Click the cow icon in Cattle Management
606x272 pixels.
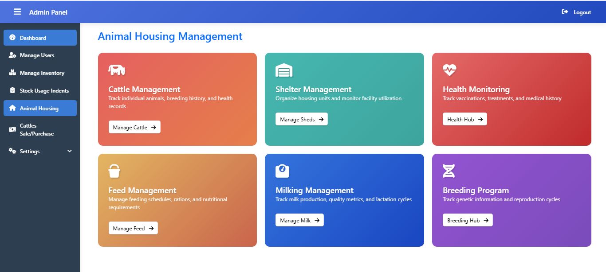click(117, 70)
